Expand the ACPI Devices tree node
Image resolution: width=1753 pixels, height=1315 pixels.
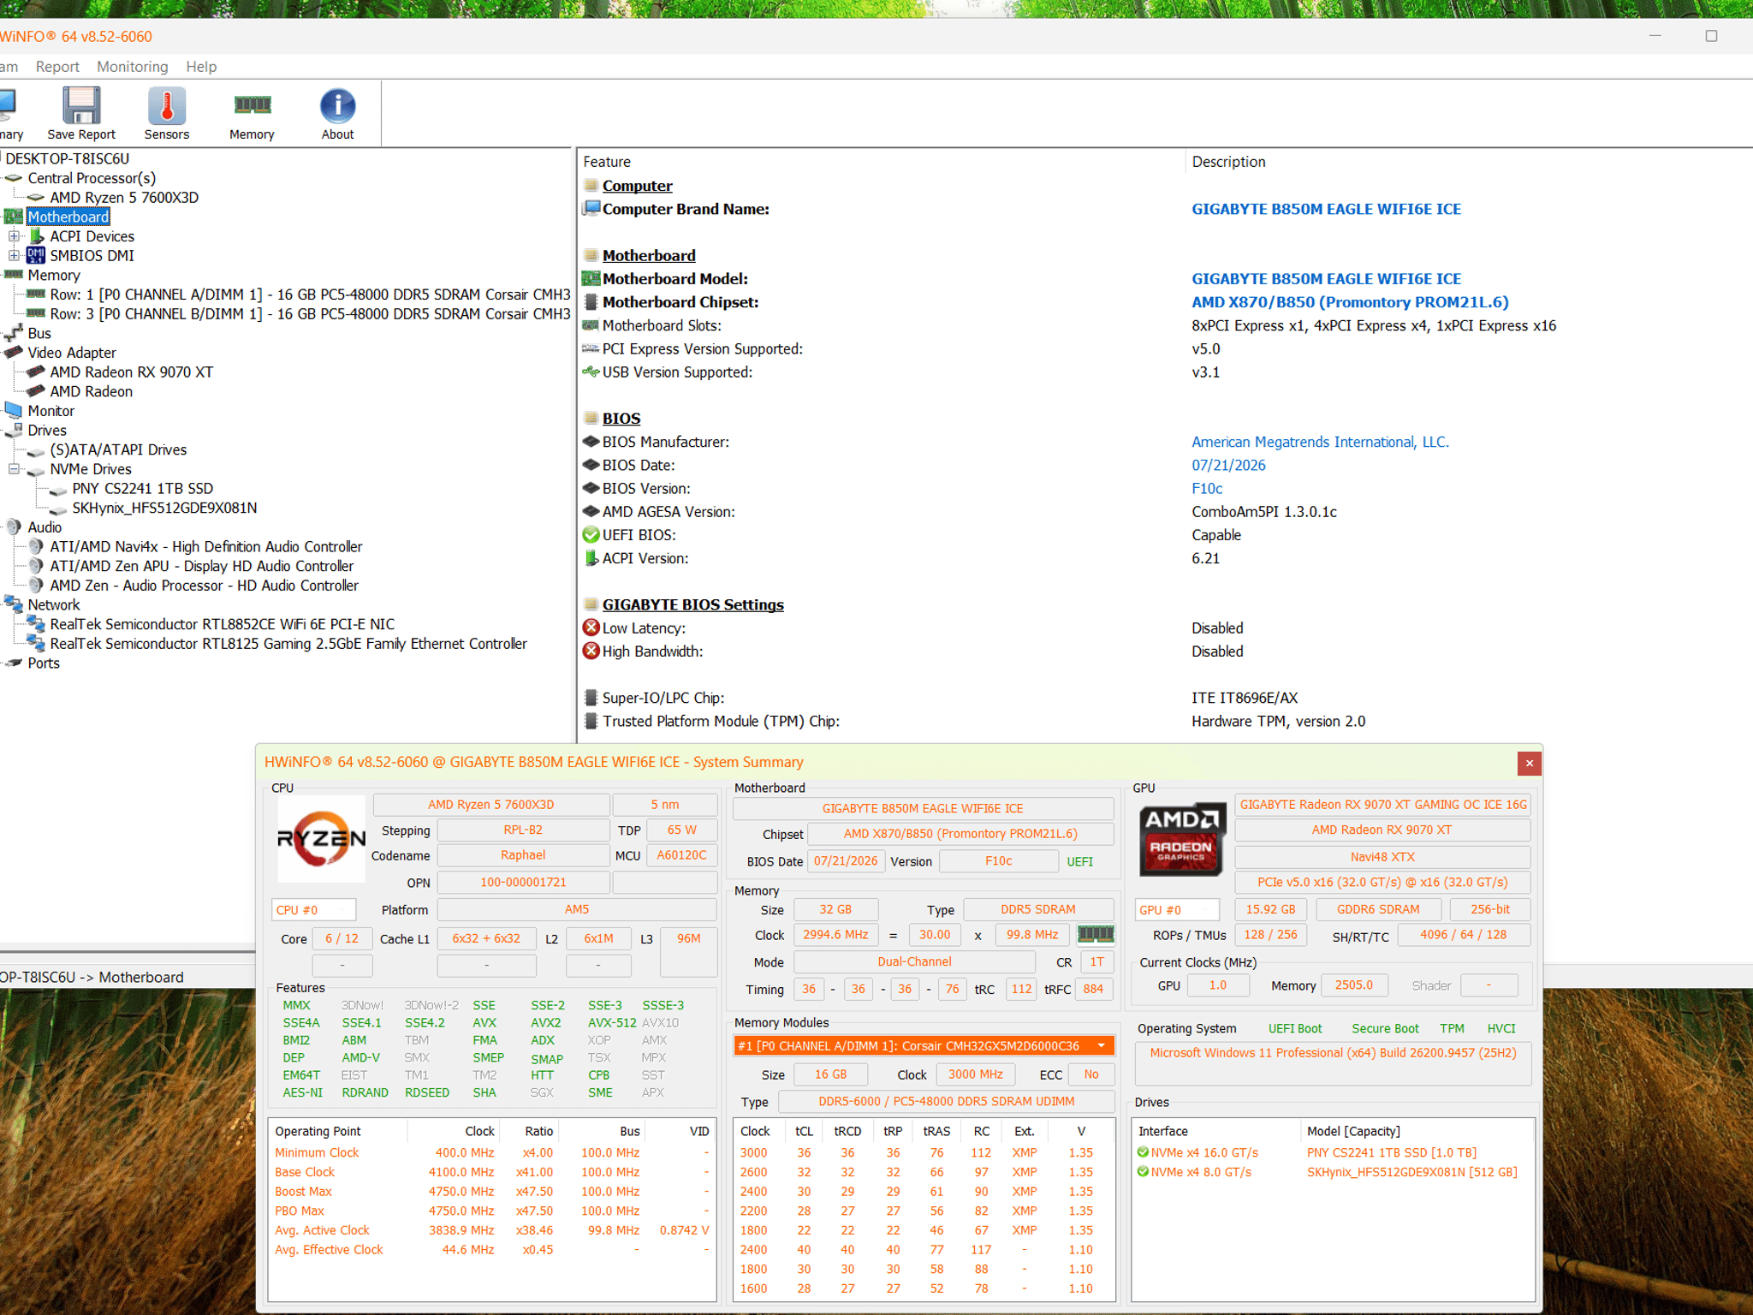pos(14,236)
